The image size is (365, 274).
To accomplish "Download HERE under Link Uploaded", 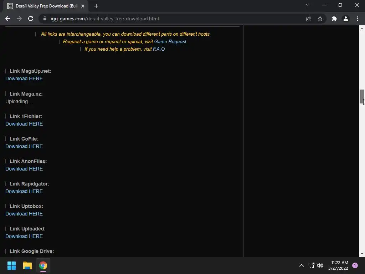I will (x=24, y=236).
